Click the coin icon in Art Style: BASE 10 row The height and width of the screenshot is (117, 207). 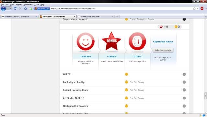(126, 98)
